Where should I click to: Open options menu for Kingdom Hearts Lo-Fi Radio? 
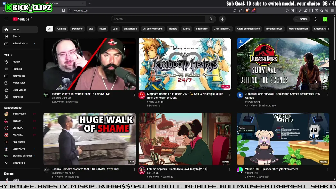pos(230,94)
